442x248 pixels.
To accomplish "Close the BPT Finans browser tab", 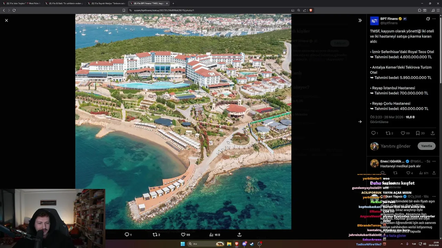I will click(x=167, y=3).
